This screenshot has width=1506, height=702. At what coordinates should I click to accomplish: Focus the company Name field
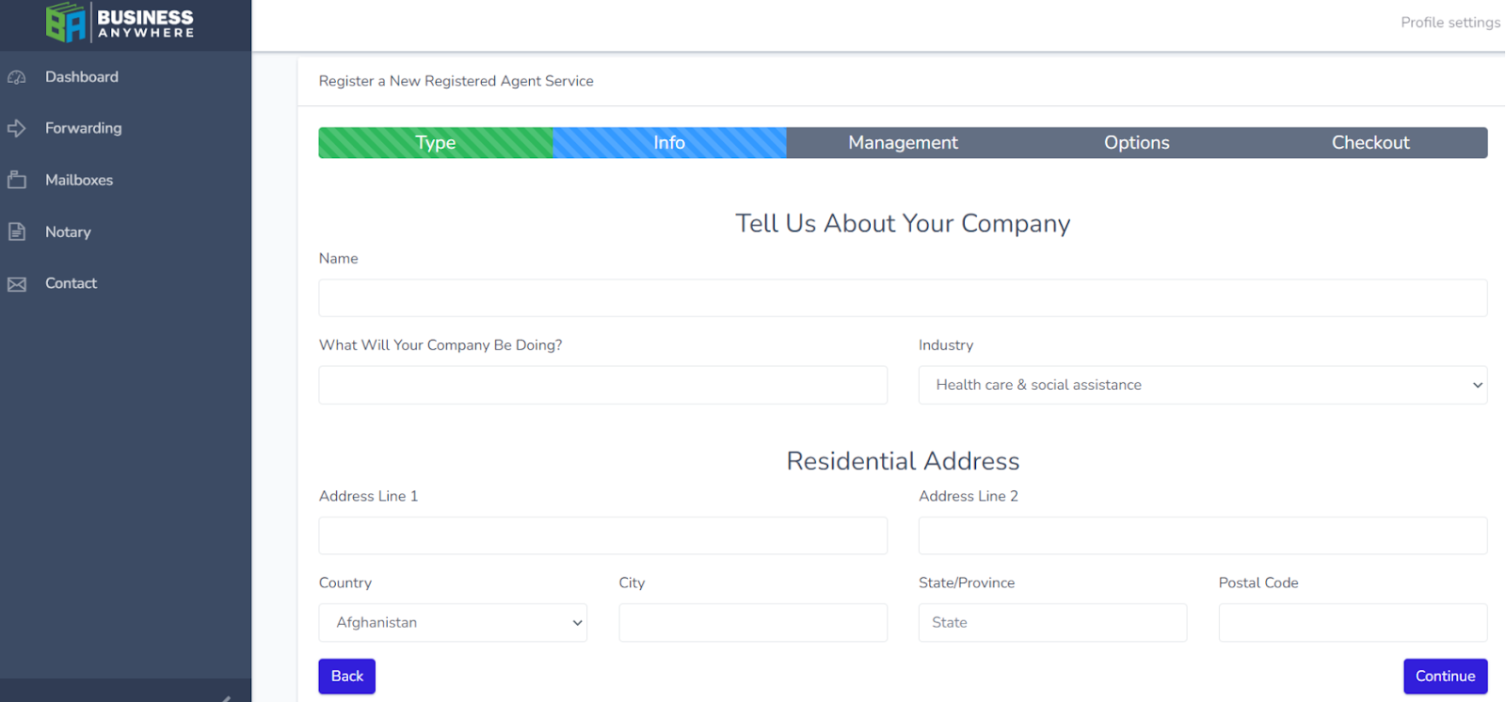click(x=903, y=298)
